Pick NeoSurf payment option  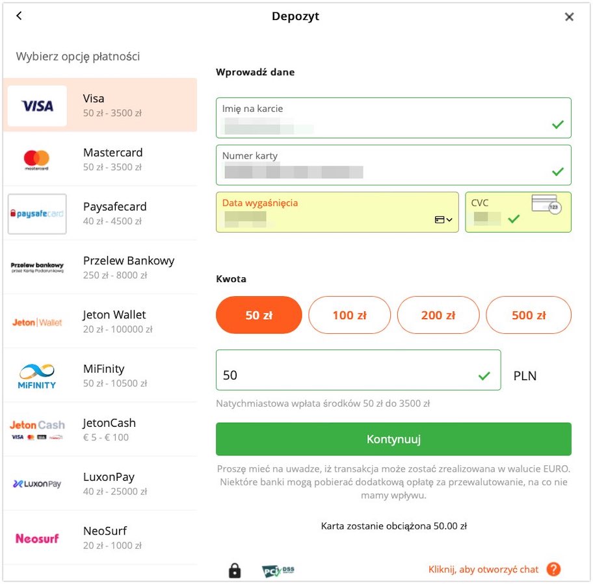pos(100,537)
